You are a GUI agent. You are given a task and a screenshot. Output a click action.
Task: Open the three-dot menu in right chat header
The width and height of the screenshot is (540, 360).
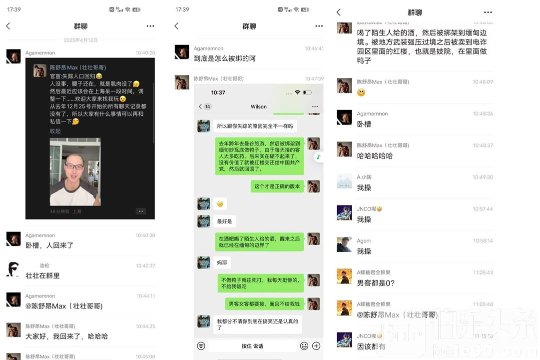(488, 12)
